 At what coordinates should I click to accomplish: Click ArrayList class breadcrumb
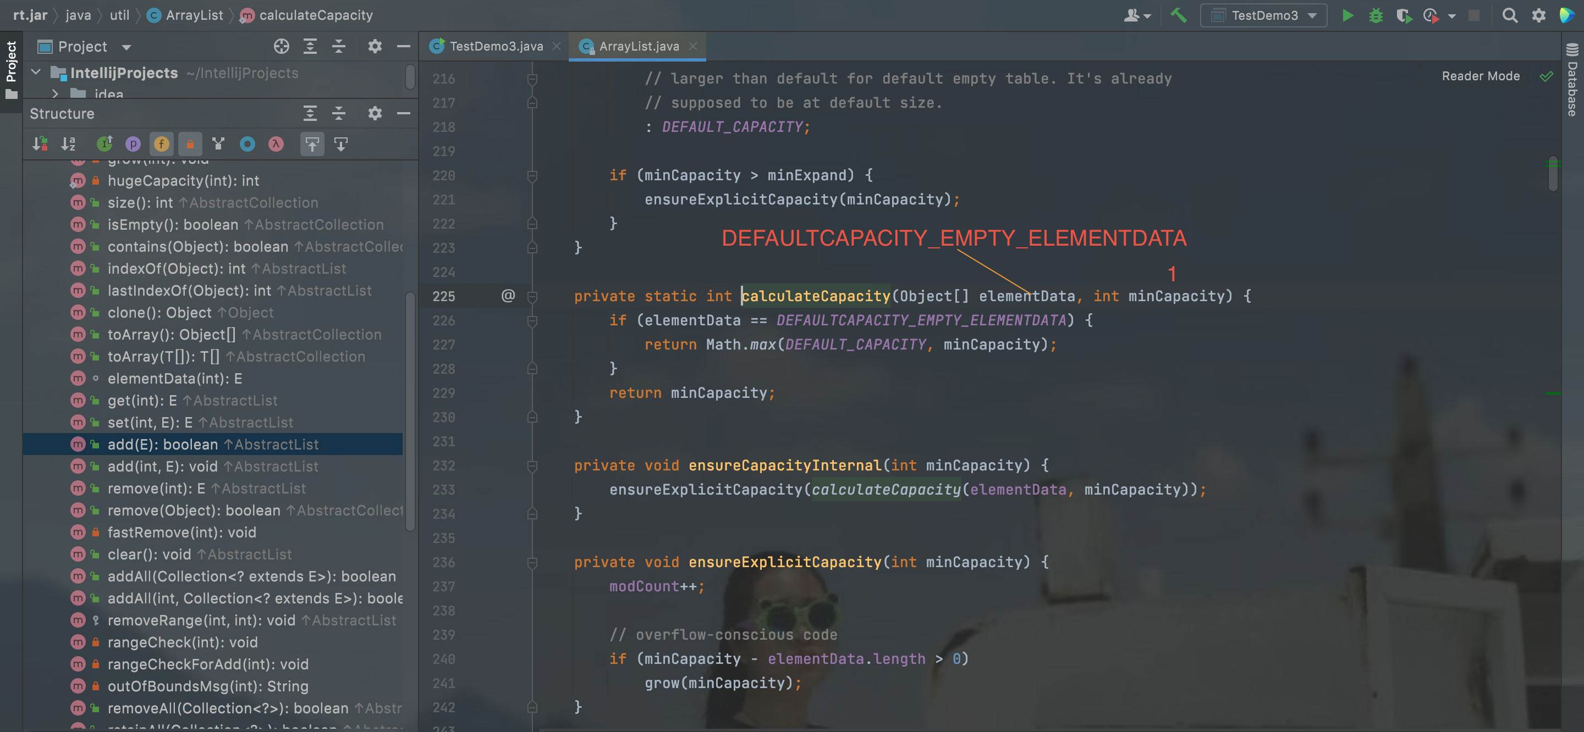click(x=186, y=15)
